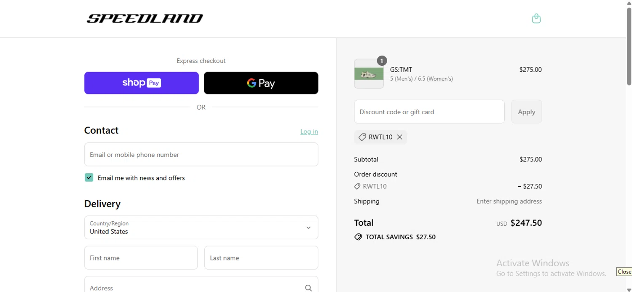Viewport: 632px width, 292px height.
Task: Click the Subtotal $275.00 value
Action: (531, 159)
